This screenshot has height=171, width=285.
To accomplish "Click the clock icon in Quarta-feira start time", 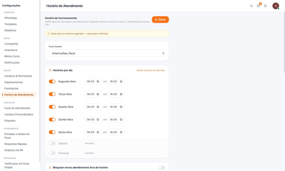I will tap(98, 107).
